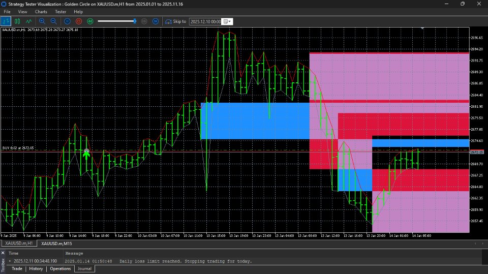Open the File menu
The width and height of the screenshot is (488, 274).
7,12
